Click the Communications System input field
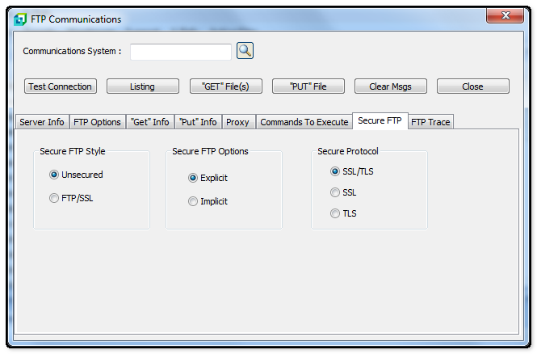537x354 pixels. pyautogui.click(x=181, y=52)
